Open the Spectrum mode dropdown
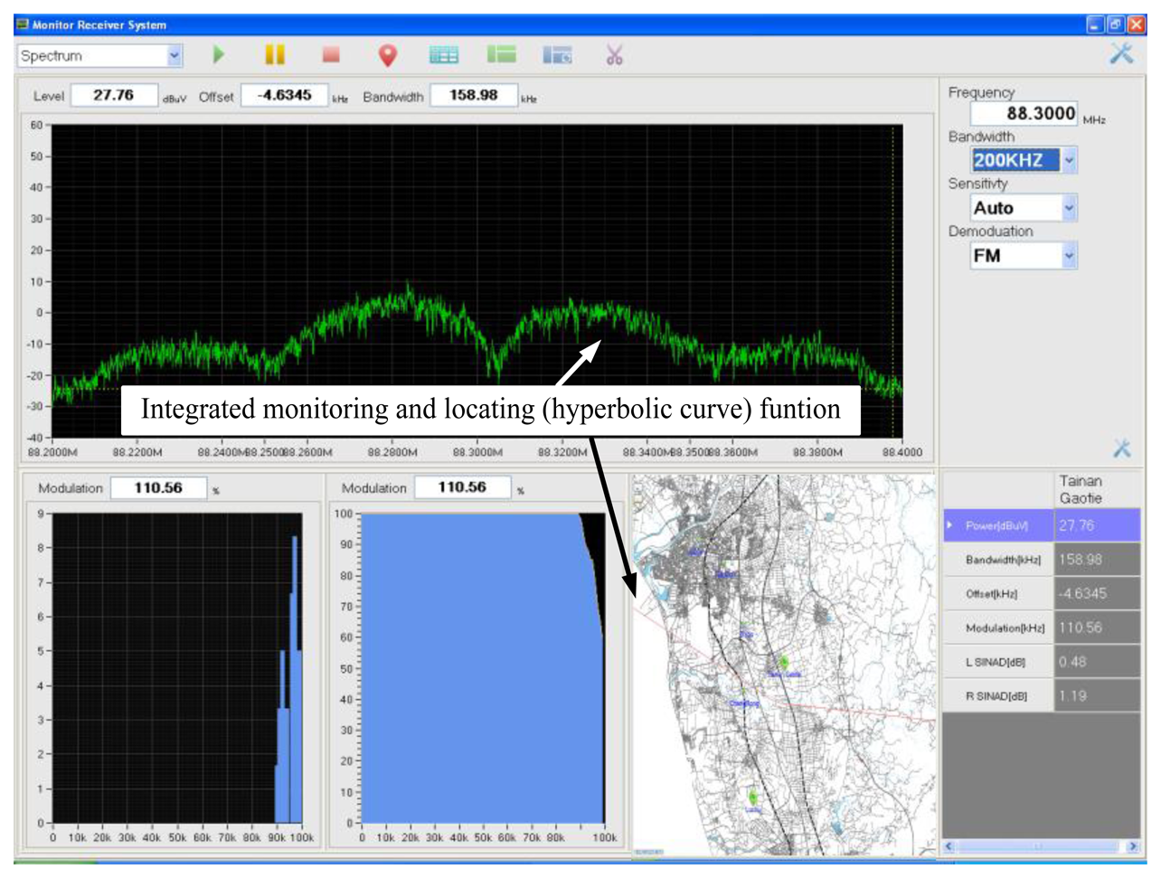The image size is (1161, 878). click(x=174, y=56)
